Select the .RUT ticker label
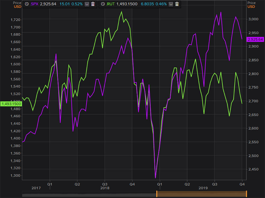 pyautogui.click(x=111, y=4)
